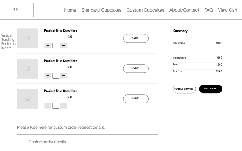Screen dimensions: 242x151
Task: Click the first Product Title Goes Here
Action: [60, 31]
